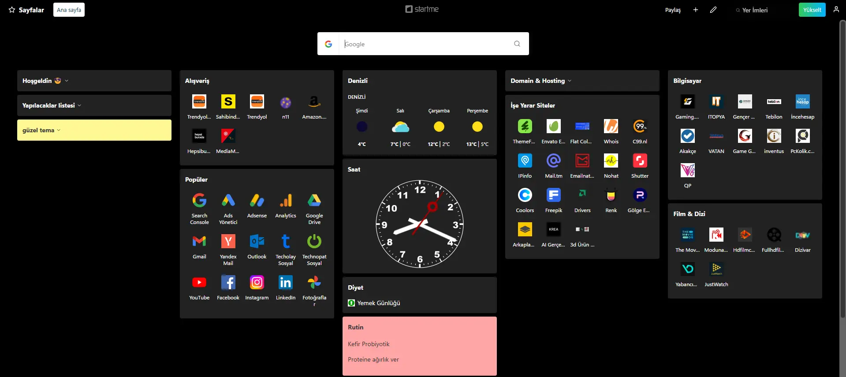
Task: Open the Google Drive bookmark
Action: tap(314, 201)
